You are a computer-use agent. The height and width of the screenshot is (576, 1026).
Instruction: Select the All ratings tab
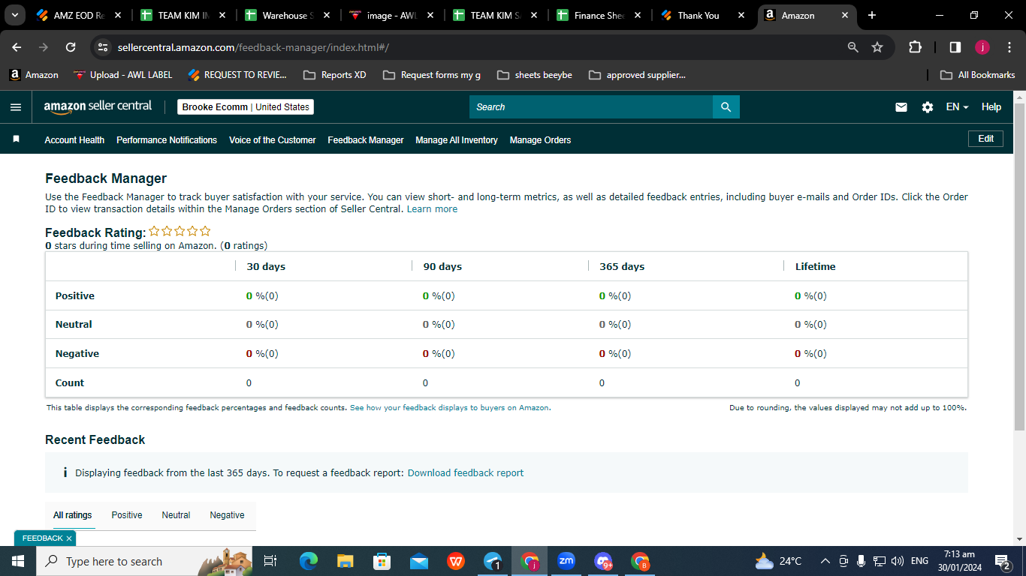click(x=73, y=515)
